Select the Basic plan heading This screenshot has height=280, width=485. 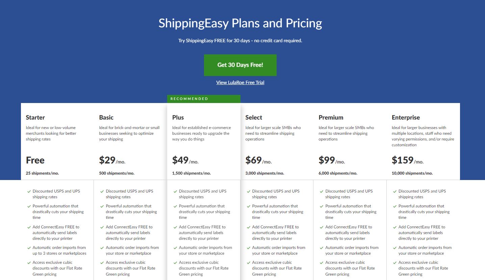coord(106,118)
